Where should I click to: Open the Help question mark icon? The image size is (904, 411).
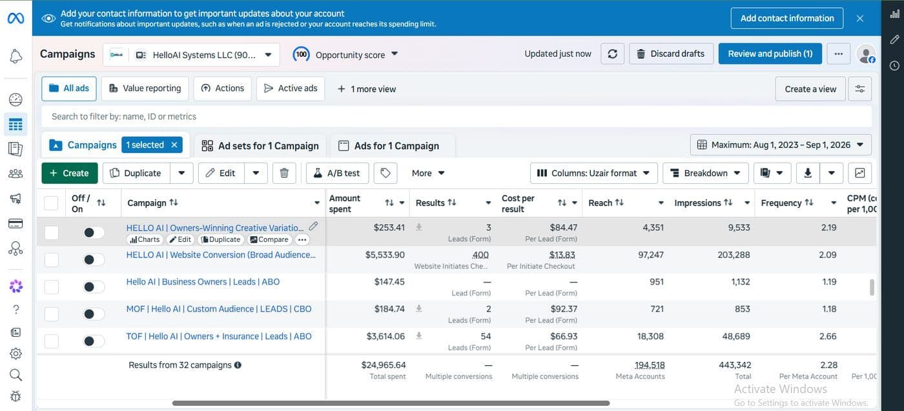(x=15, y=309)
